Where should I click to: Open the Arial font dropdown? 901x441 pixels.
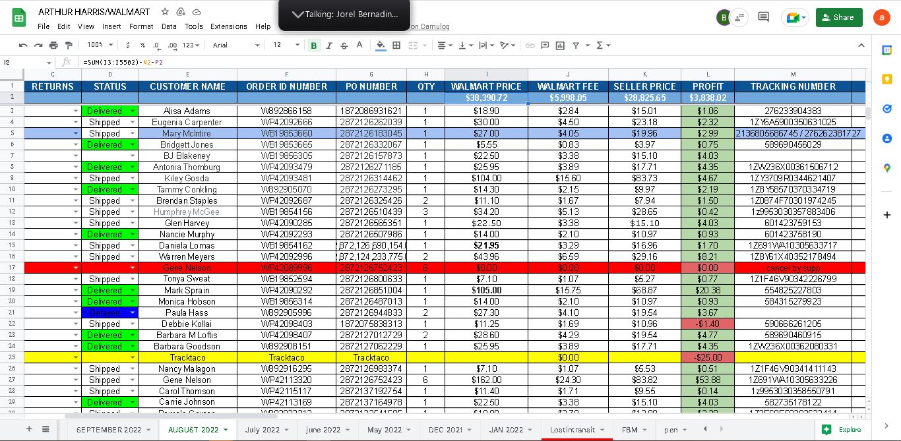pos(236,45)
